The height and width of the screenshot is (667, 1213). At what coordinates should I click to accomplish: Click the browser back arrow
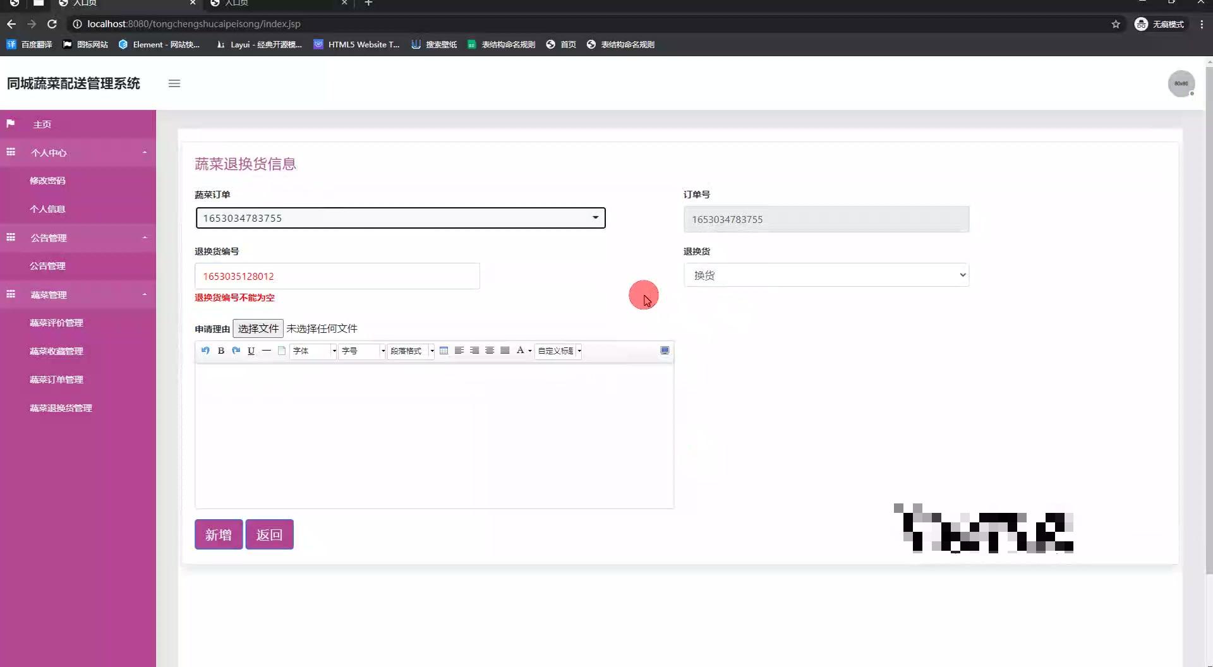pos(11,24)
